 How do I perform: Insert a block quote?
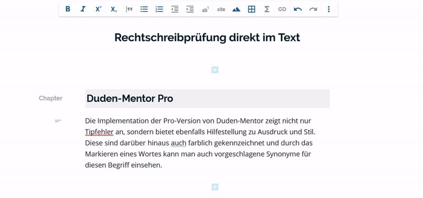pyautogui.click(x=129, y=9)
